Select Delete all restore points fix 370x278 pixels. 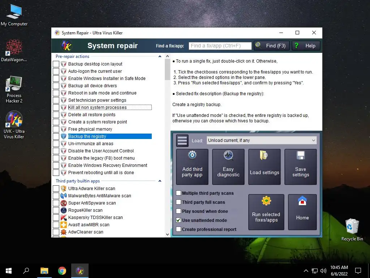click(92, 115)
